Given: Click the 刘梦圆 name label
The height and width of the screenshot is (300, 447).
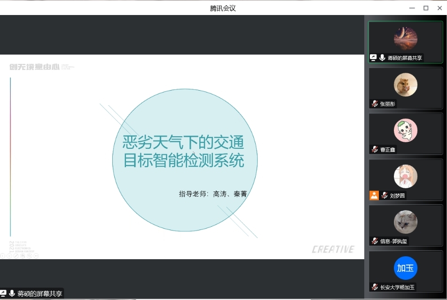Looking at the screenshot, I should (397, 195).
